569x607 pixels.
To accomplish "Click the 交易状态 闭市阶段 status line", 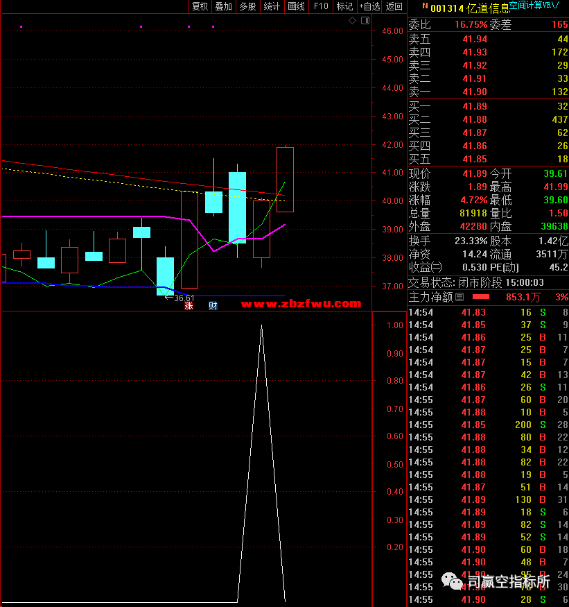I will coord(476,282).
